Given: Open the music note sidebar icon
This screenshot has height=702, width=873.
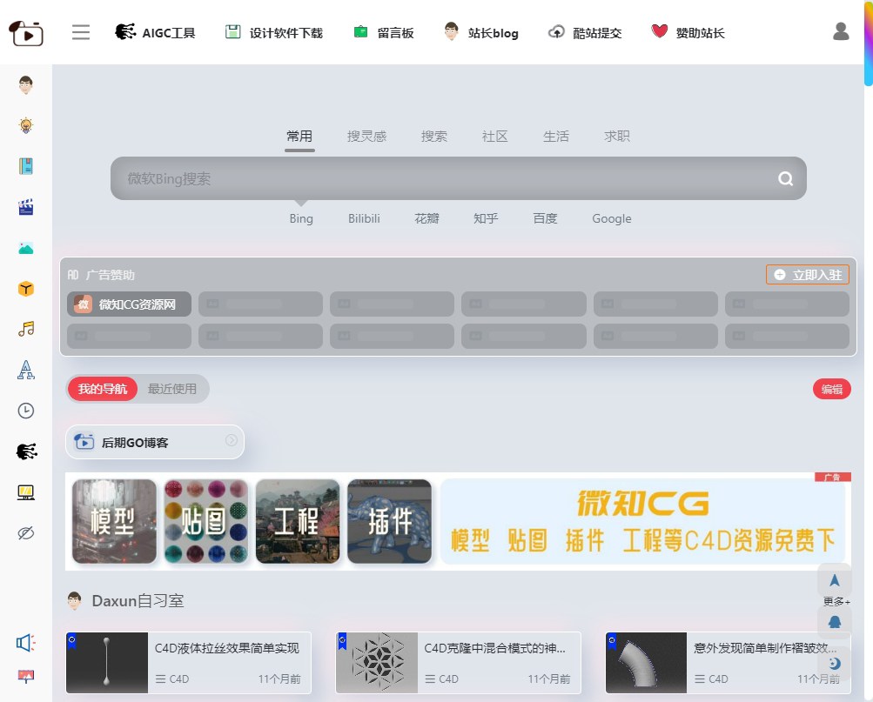Looking at the screenshot, I should click(25, 329).
